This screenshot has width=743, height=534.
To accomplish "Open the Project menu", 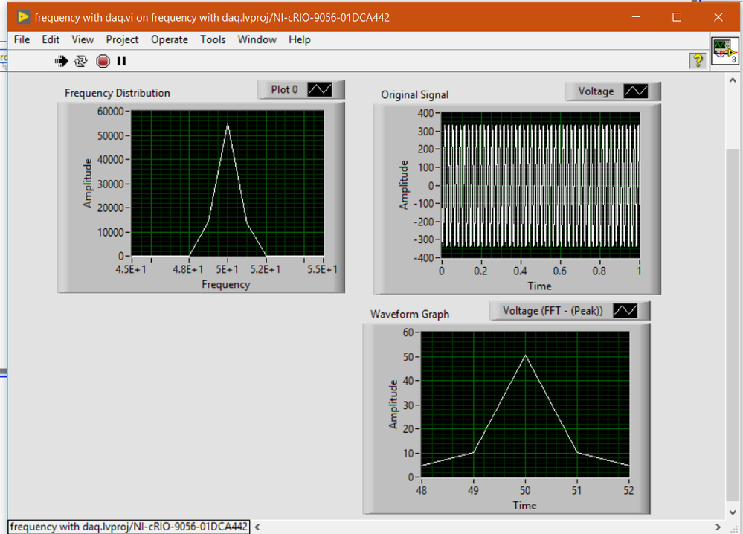I will 122,40.
